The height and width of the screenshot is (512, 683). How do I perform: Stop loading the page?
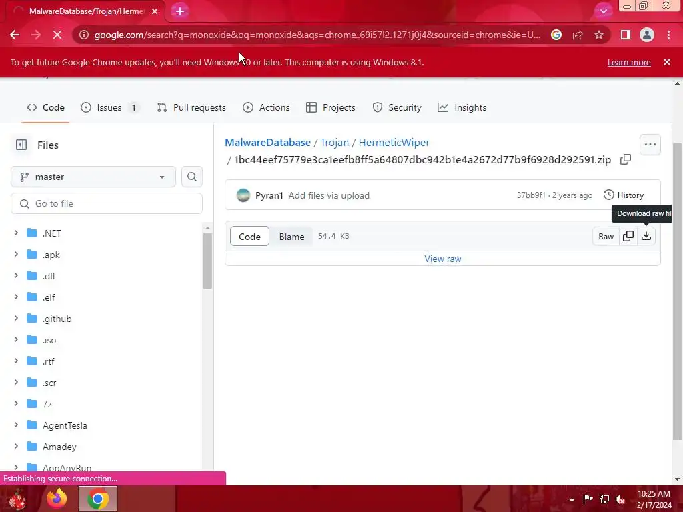[x=57, y=35]
